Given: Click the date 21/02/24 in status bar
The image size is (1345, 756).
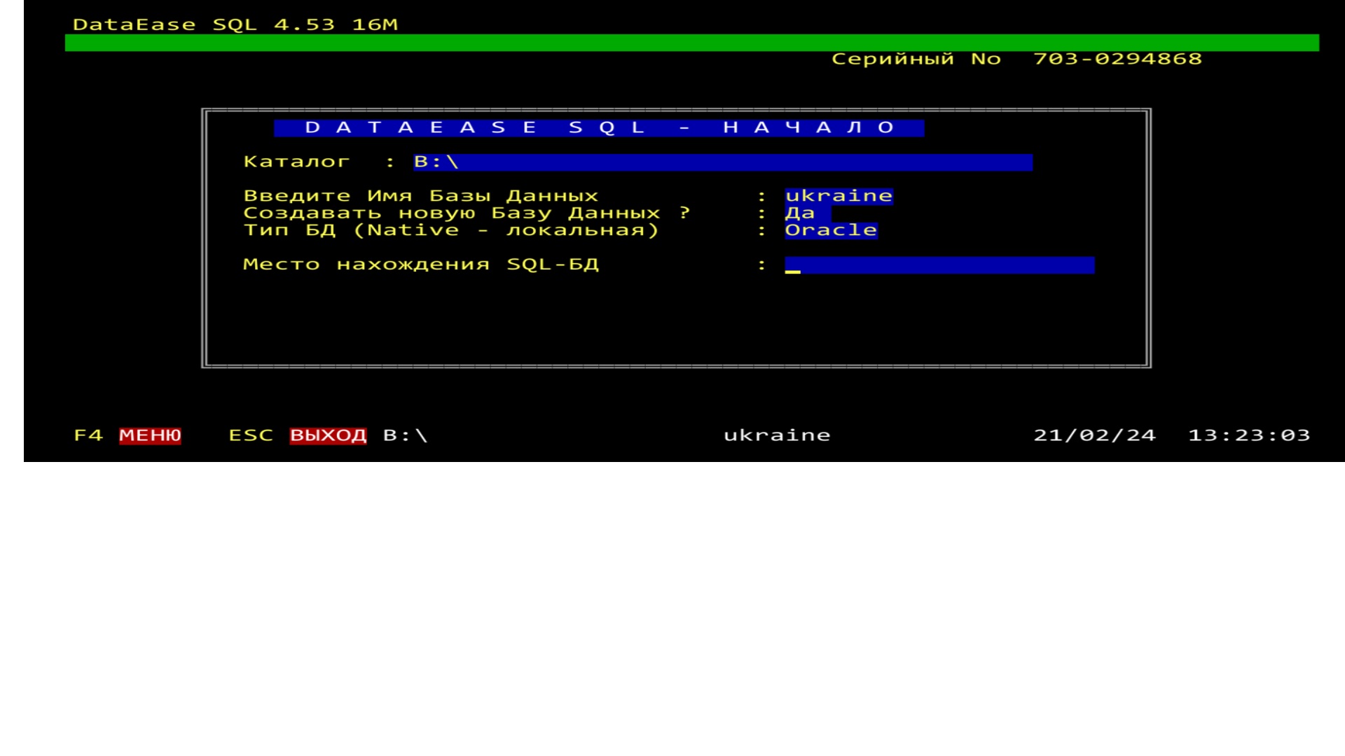Looking at the screenshot, I should coord(1095,435).
